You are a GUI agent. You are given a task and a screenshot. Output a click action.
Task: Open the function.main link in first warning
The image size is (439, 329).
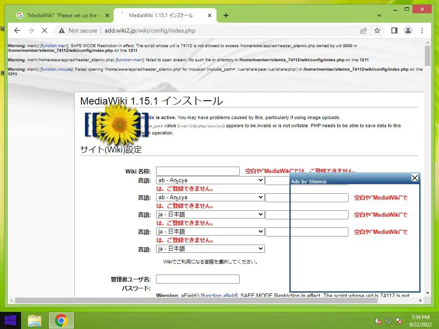(54, 45)
